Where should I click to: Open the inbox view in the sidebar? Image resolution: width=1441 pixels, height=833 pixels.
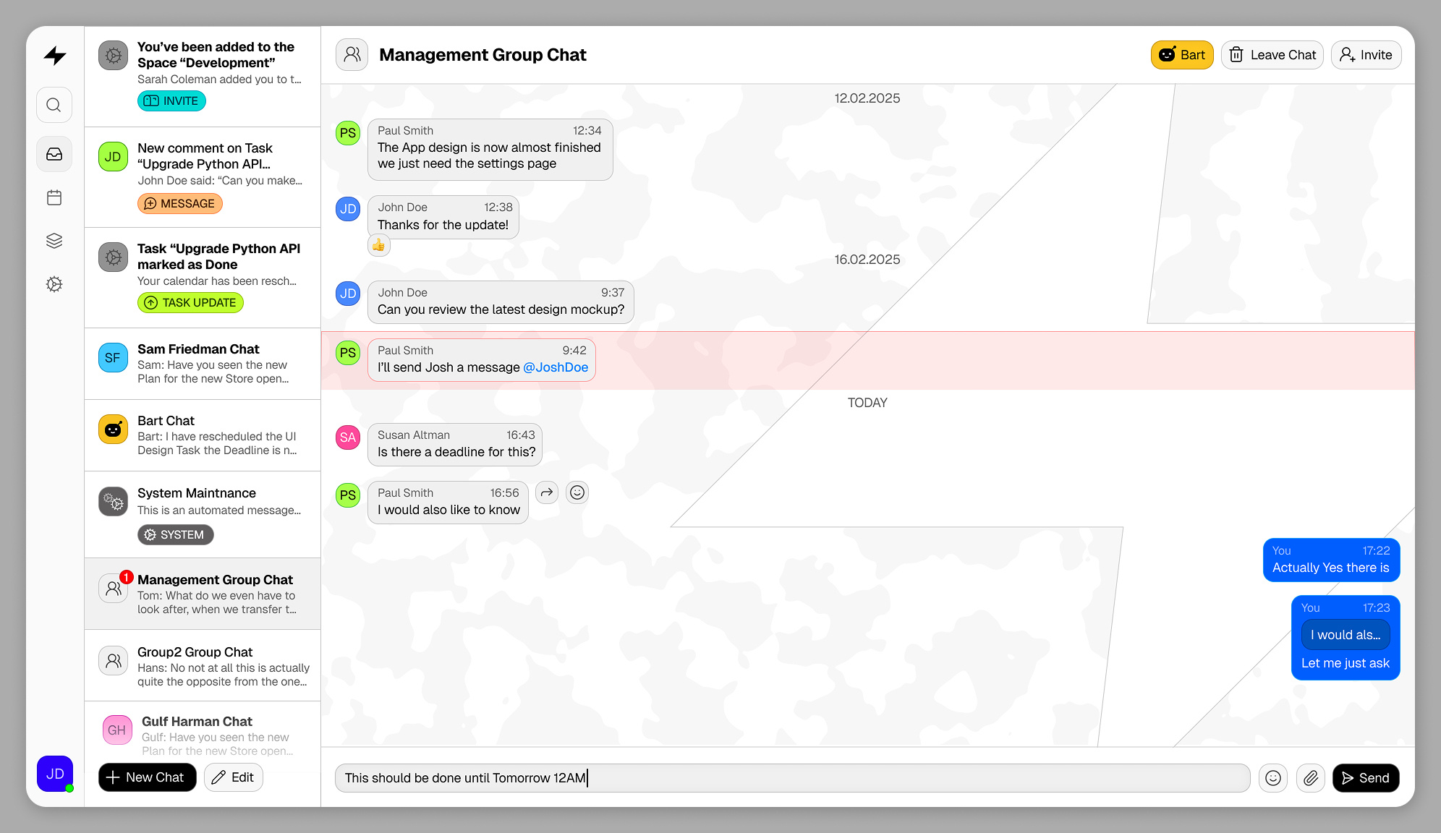click(x=54, y=153)
